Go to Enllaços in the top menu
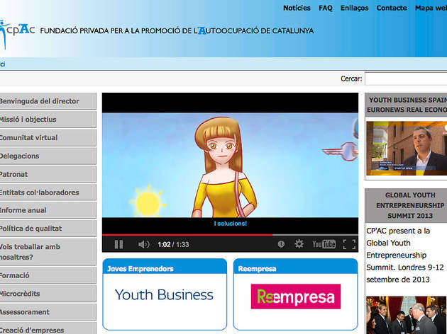 354,8
